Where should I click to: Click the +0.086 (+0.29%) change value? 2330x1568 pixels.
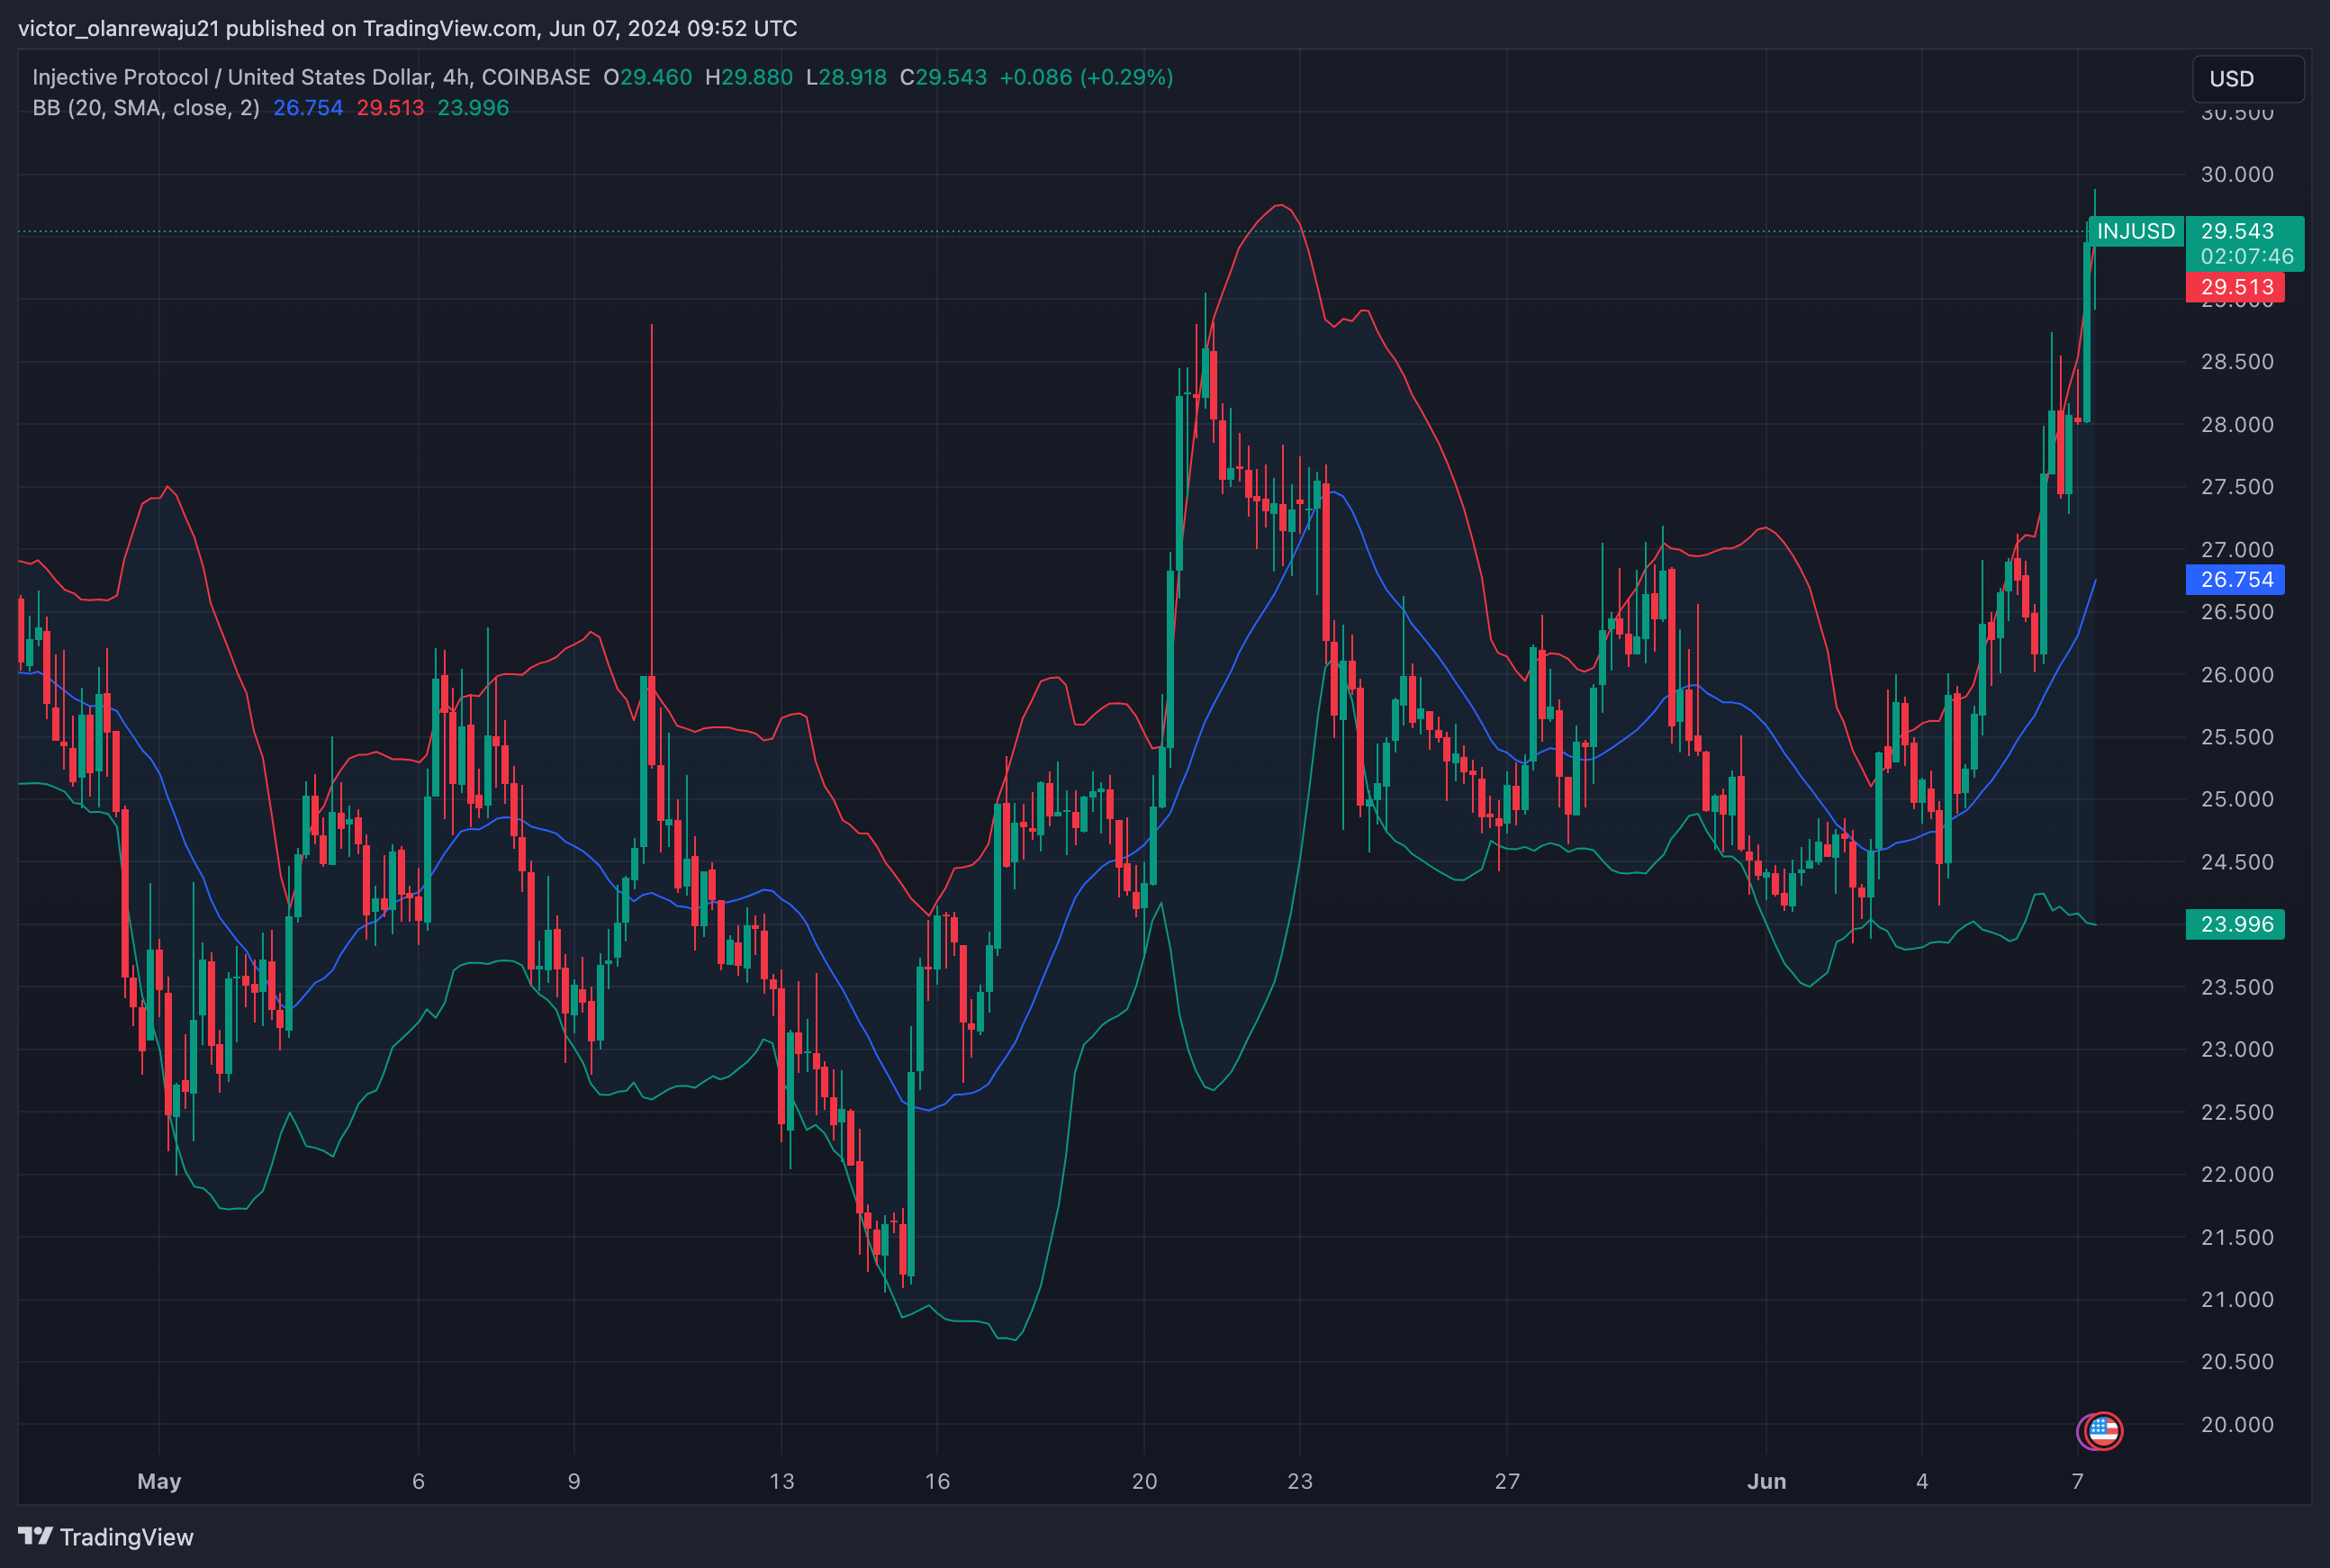(x=1086, y=77)
